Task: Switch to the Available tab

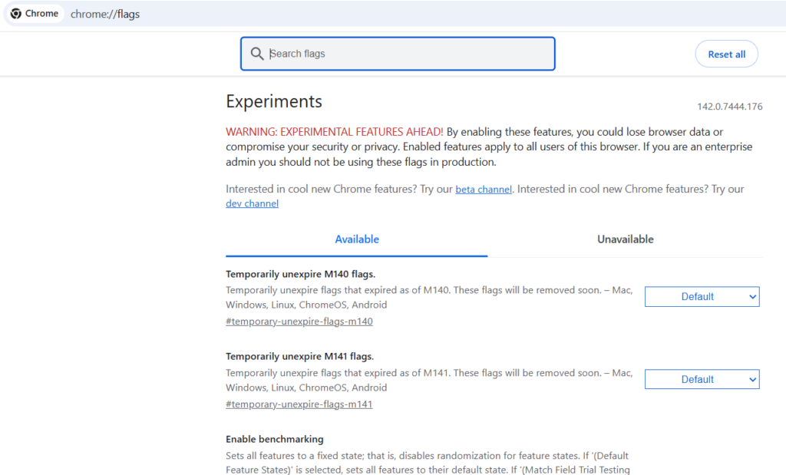Action: [356, 239]
